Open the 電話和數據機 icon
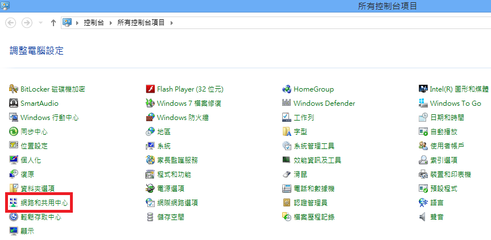Image resolution: width=491 pixels, height=240 pixels. [287, 188]
